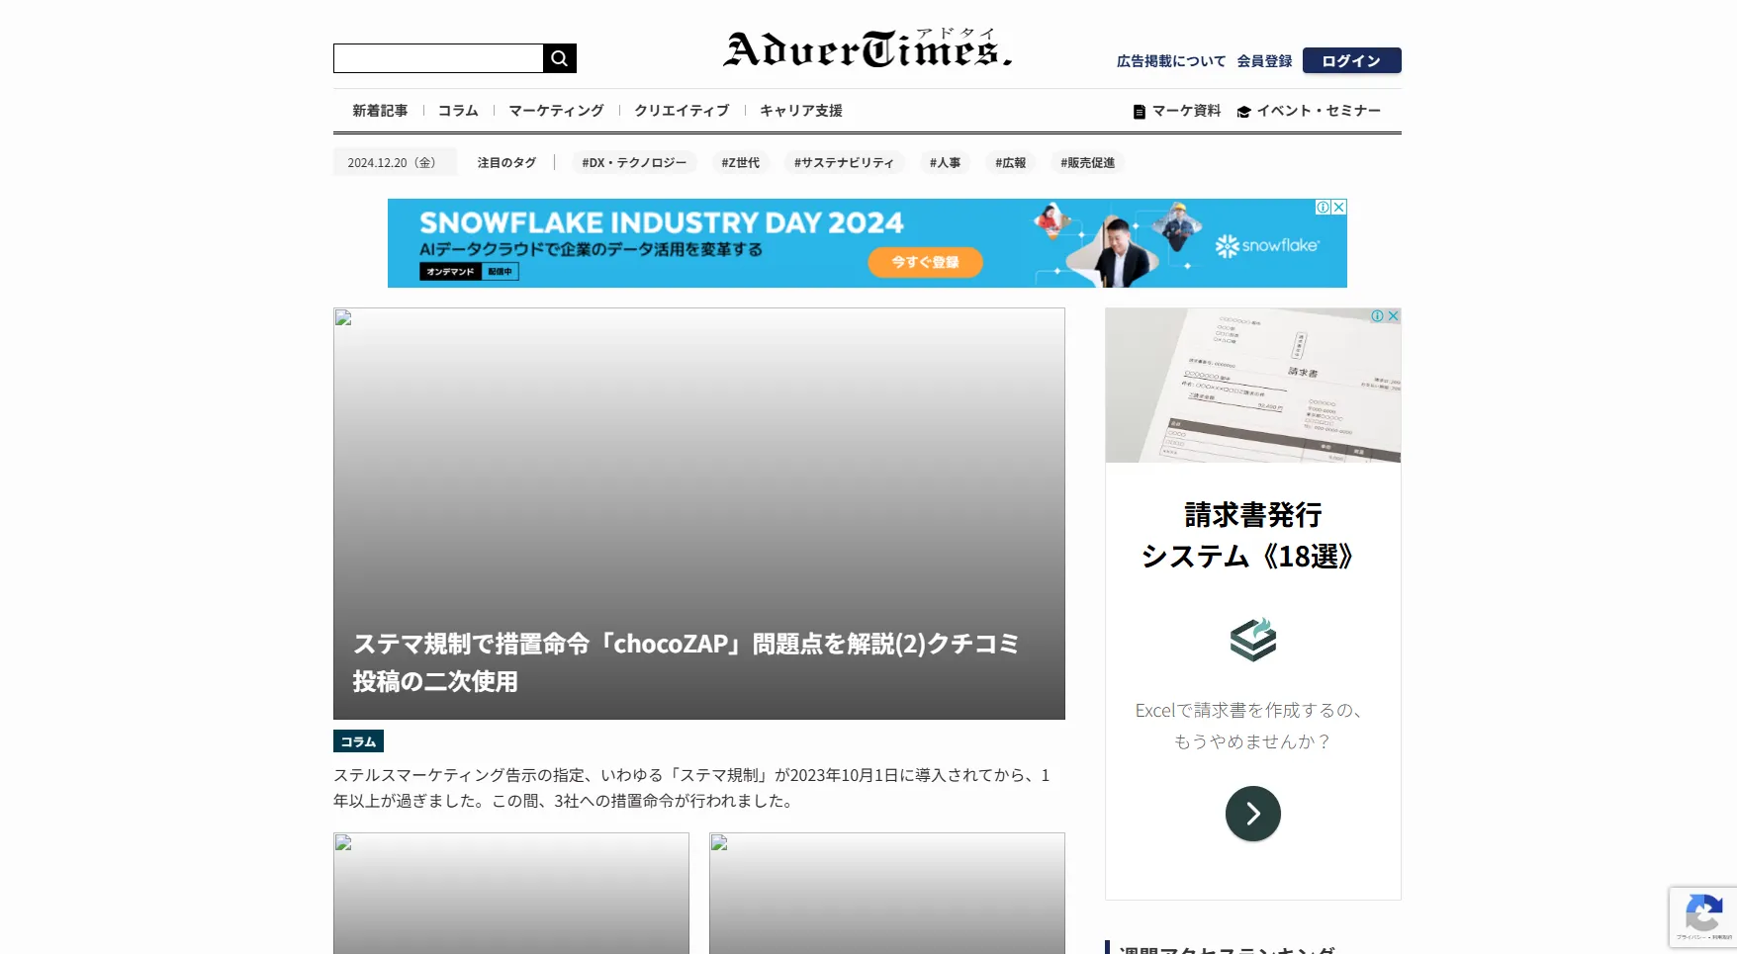
Task: Select the #広報 tag
Action: click(1010, 162)
